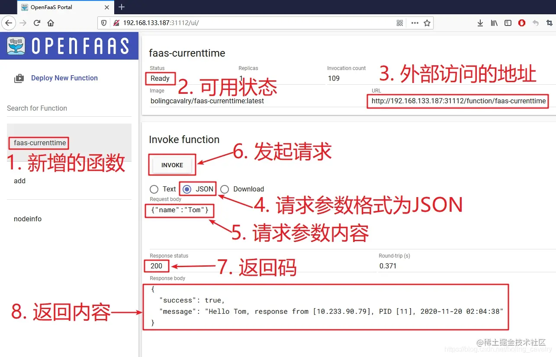The width and height of the screenshot is (556, 357).
Task: Navigate back using the browser back arrow
Action: click(9, 23)
